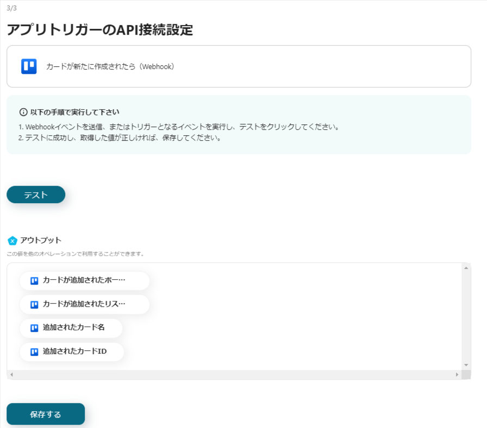Viewport: 487px width, 428px height.
Task: Select output chip 追加されたカードID
Action: tap(72, 351)
